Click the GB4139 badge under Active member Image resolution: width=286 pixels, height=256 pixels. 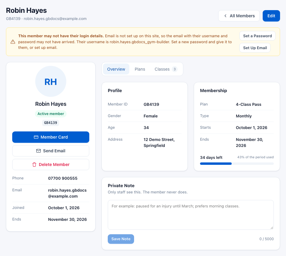click(50, 123)
